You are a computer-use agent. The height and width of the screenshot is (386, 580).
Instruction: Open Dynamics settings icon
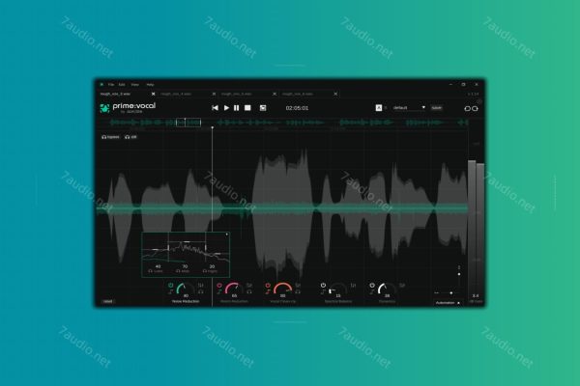(402, 286)
